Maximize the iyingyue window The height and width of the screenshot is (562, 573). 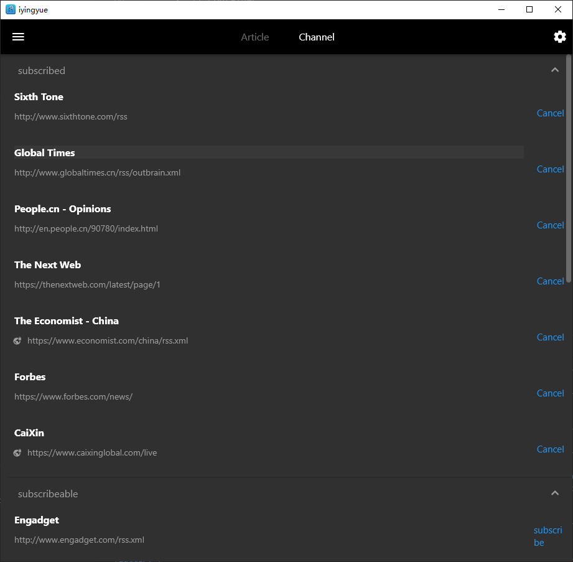click(x=529, y=9)
